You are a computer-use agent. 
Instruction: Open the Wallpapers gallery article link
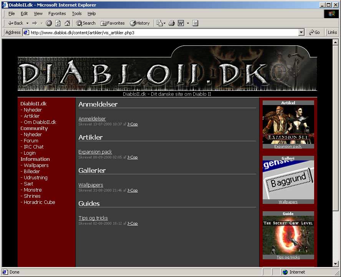tap(91, 185)
